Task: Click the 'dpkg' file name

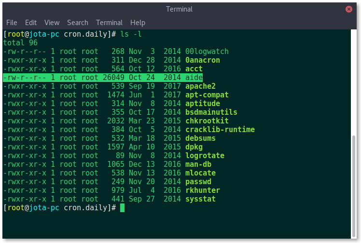Action: (194, 147)
